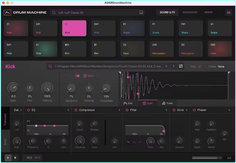
Task: Collapse the Filter section arrow
Action: click(166, 110)
